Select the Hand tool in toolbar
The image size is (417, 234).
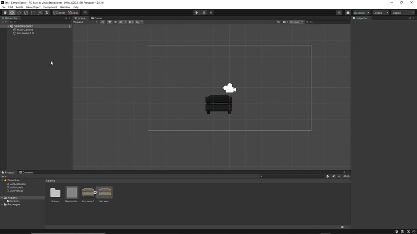click(x=5, y=12)
